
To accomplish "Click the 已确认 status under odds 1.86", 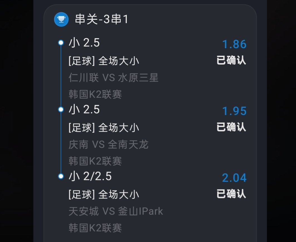I will pyautogui.click(x=231, y=60).
